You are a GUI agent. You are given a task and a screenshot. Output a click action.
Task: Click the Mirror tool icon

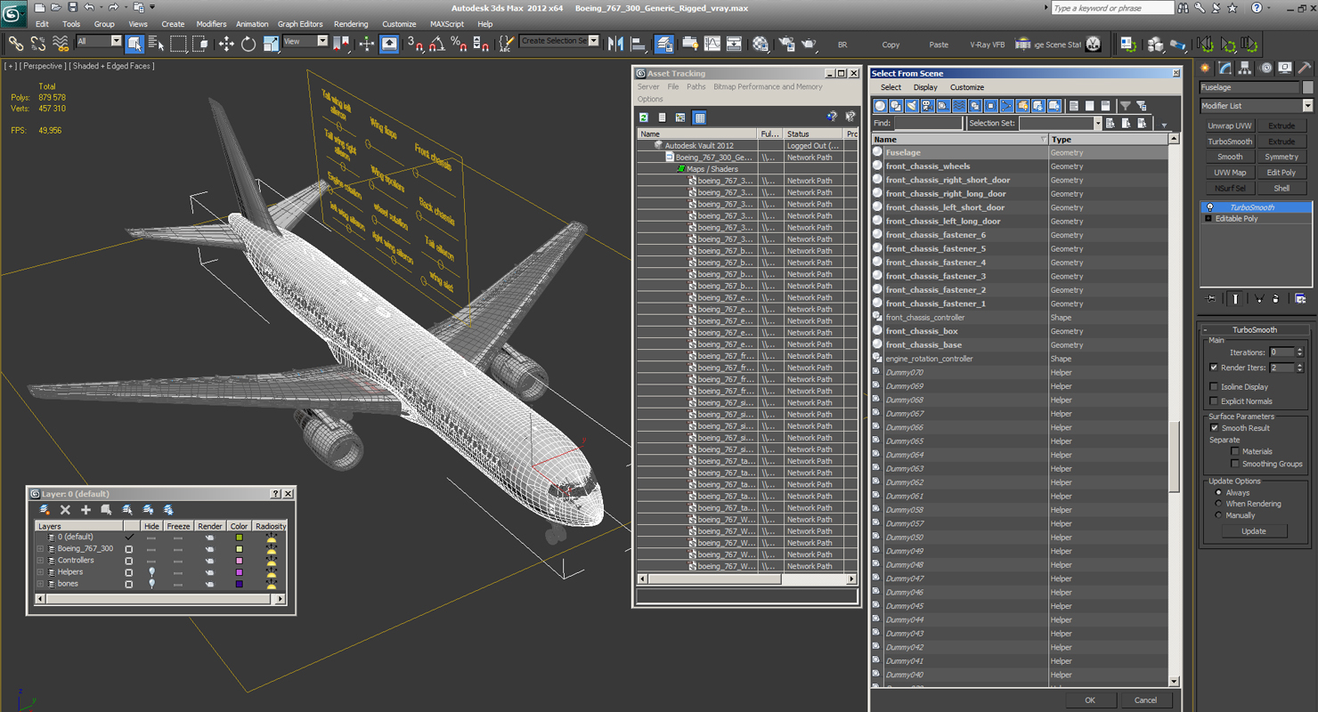[616, 43]
